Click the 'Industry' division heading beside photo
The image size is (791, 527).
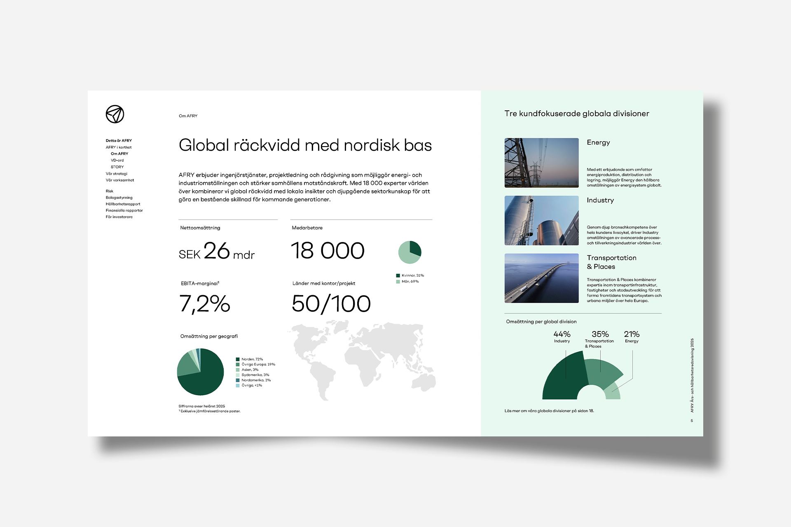tap(600, 201)
